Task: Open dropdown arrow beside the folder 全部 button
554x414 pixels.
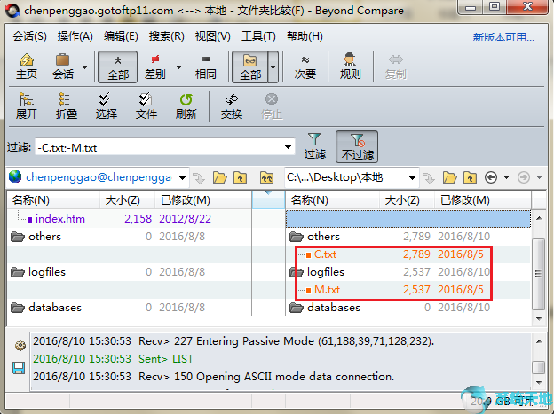Action: coord(273,66)
